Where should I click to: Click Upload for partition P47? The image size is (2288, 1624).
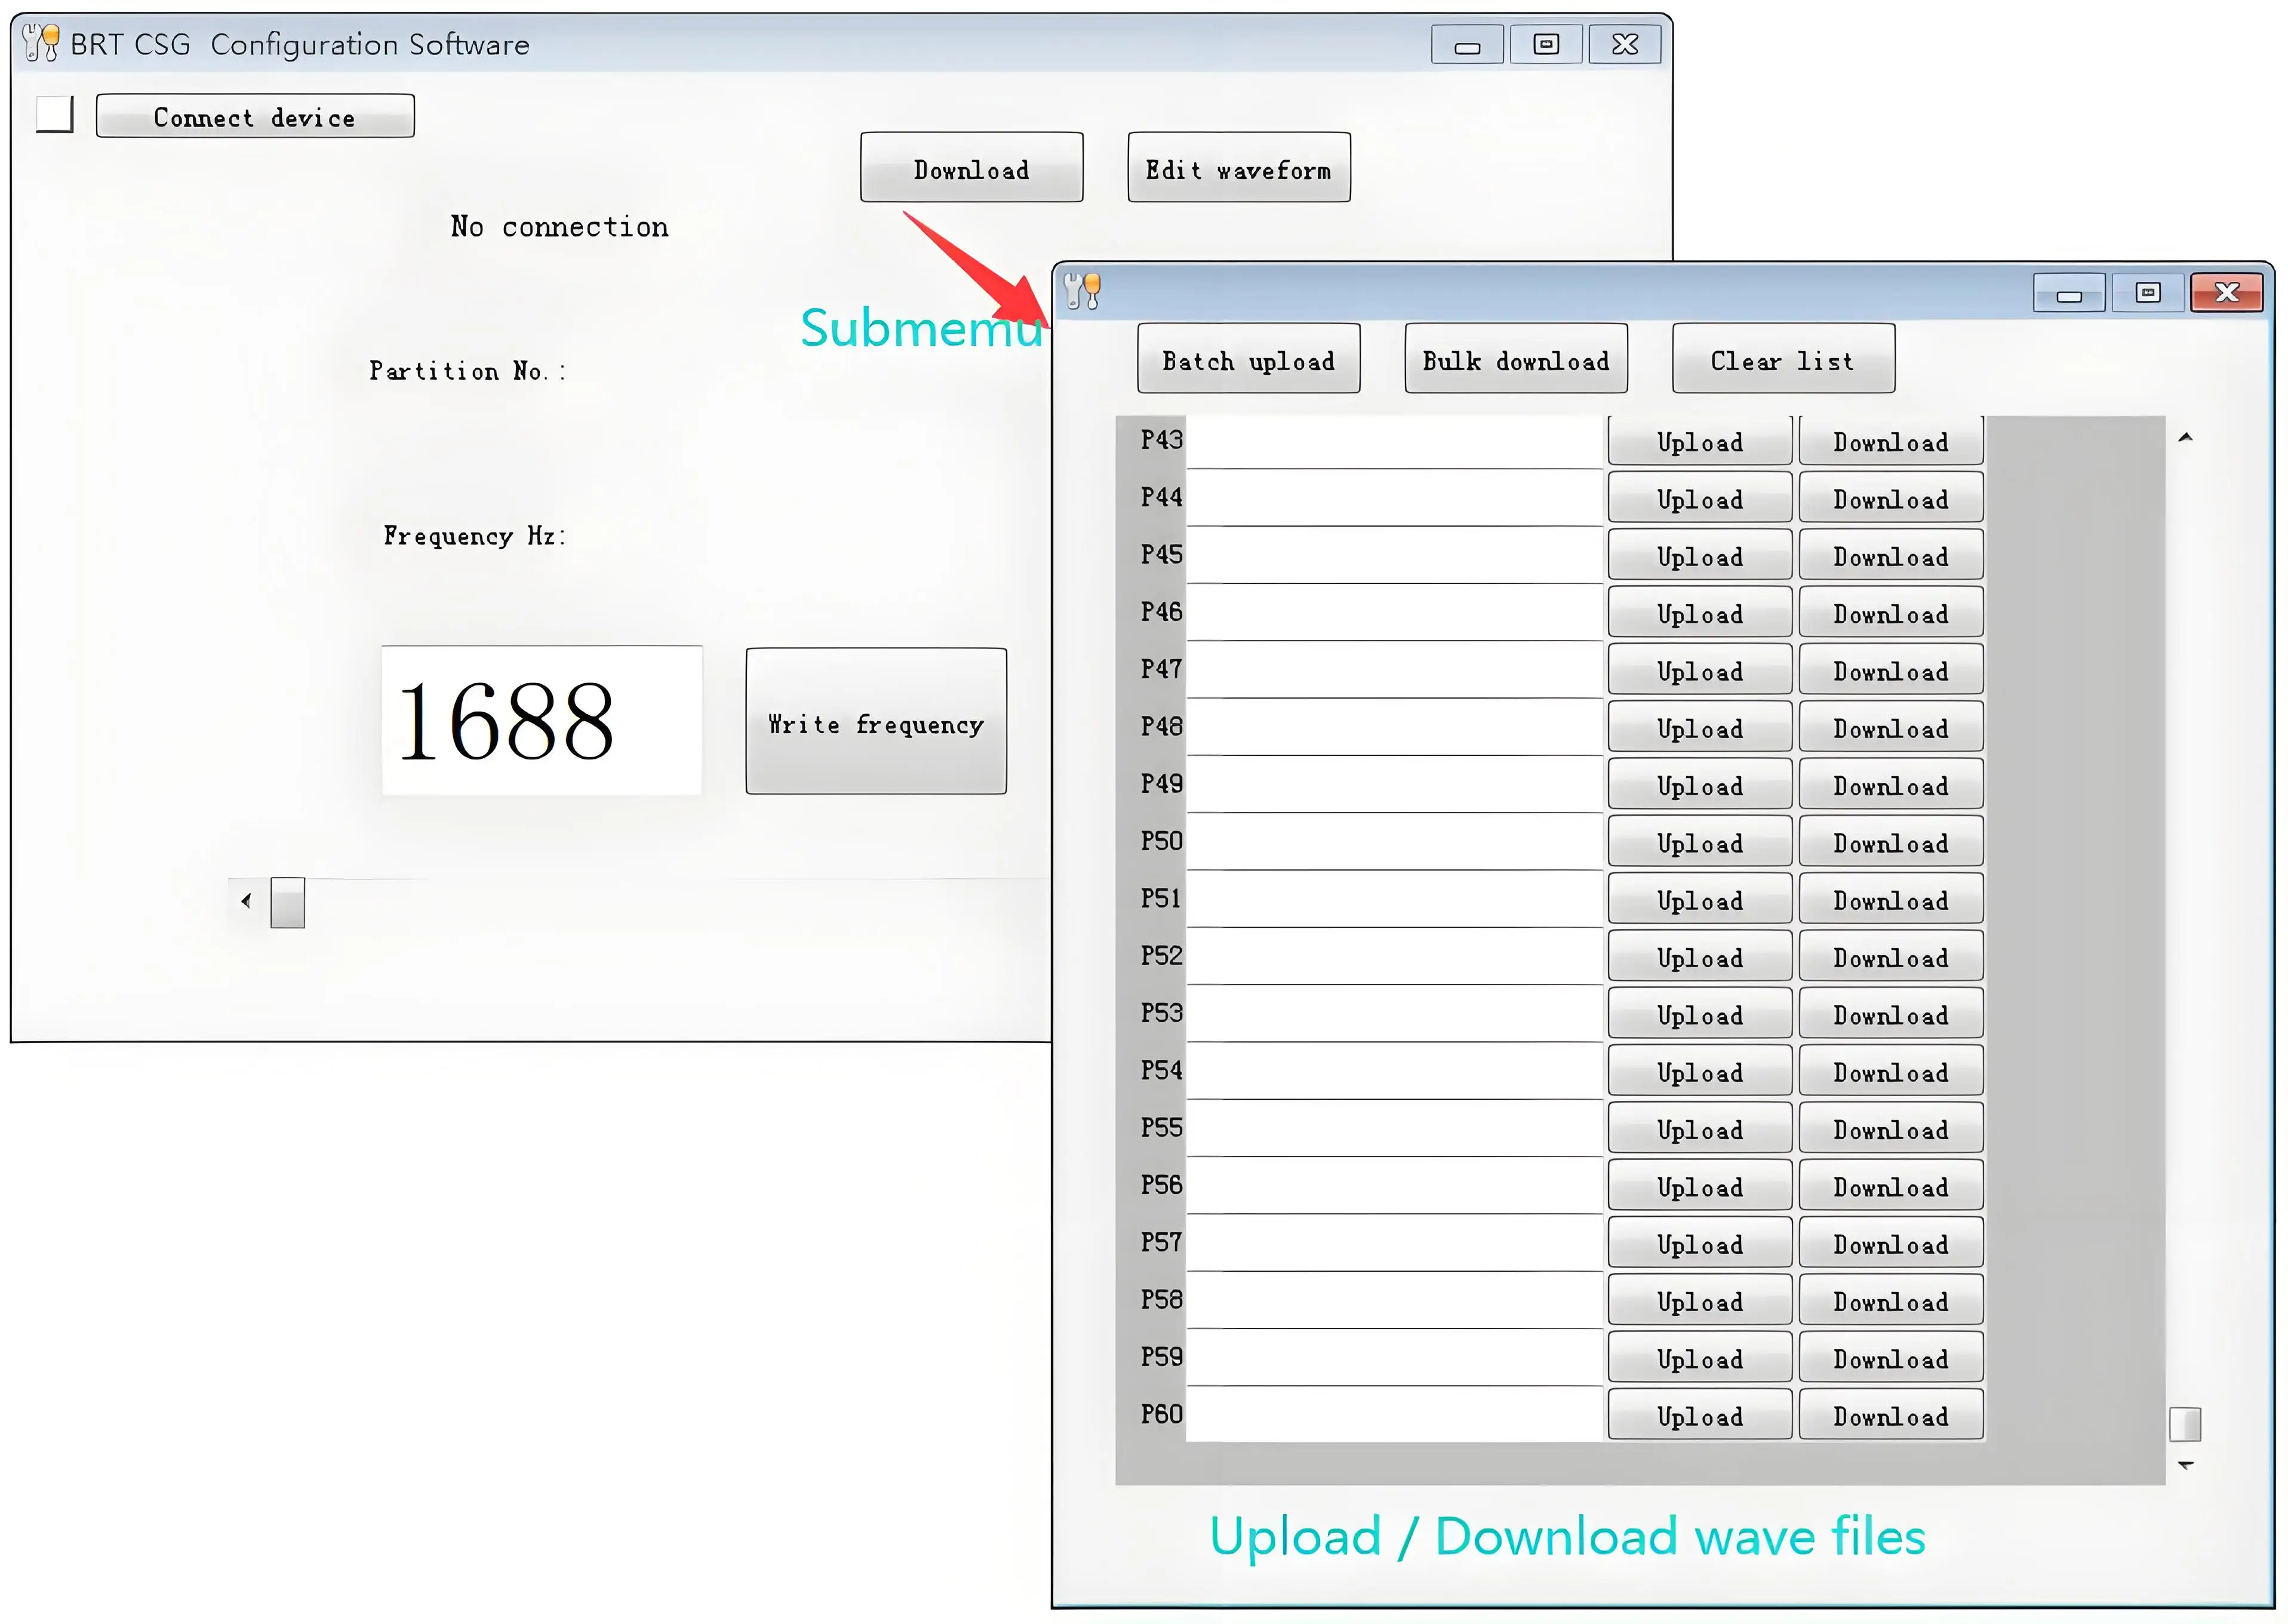click(1699, 670)
